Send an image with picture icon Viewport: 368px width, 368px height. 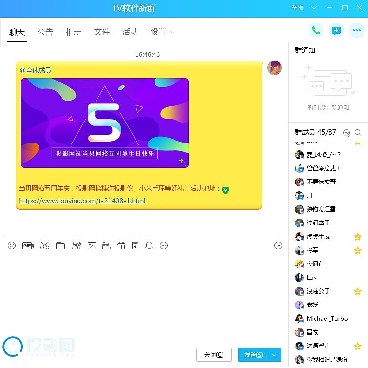coord(92,245)
